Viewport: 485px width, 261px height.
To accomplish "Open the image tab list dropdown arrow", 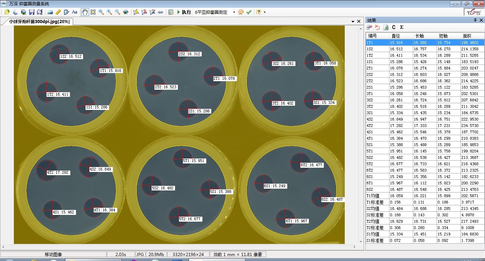I will click(353, 21).
